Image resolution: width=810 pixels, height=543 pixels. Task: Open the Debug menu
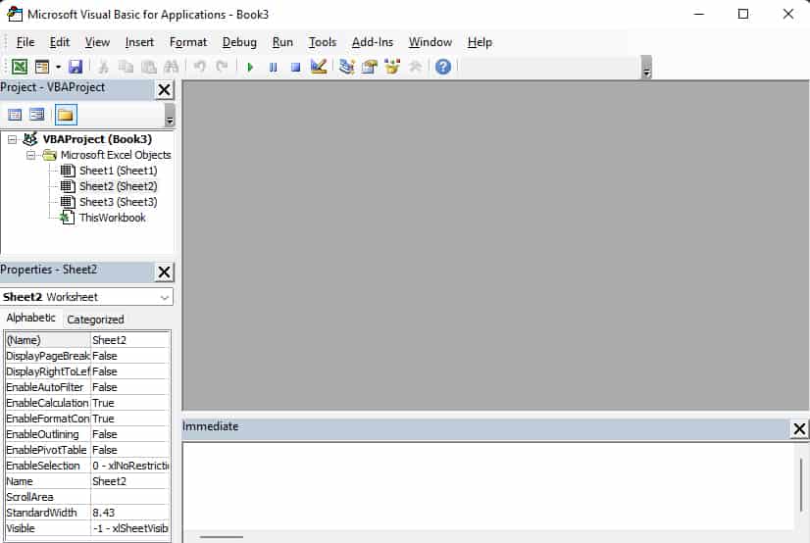(x=239, y=42)
